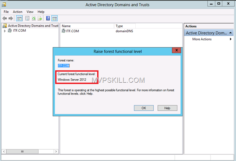Expand the ITF.COM tree node
236x161 pixels.
point(5,31)
